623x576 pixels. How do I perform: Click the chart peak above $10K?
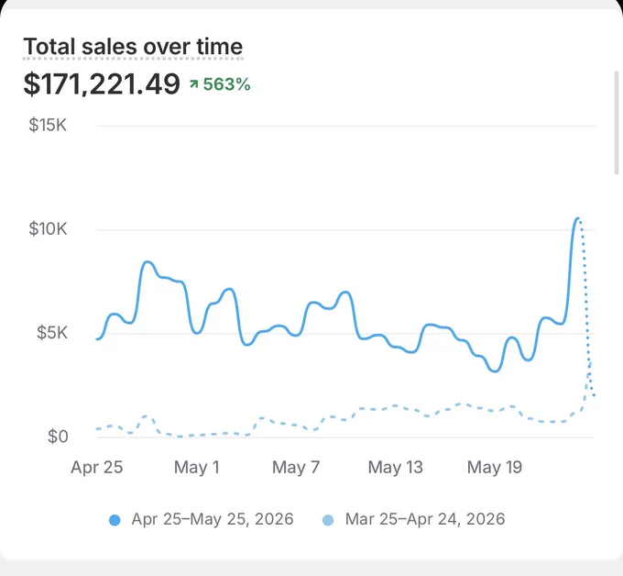[x=577, y=218]
